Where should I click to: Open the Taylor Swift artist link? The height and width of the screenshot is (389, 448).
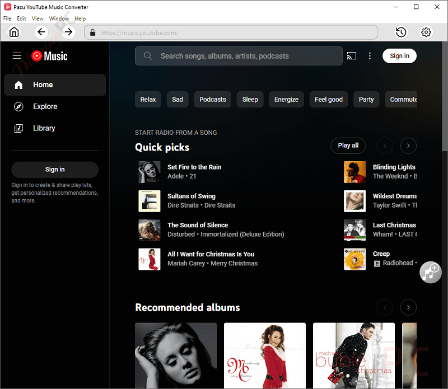pyautogui.click(x=389, y=205)
